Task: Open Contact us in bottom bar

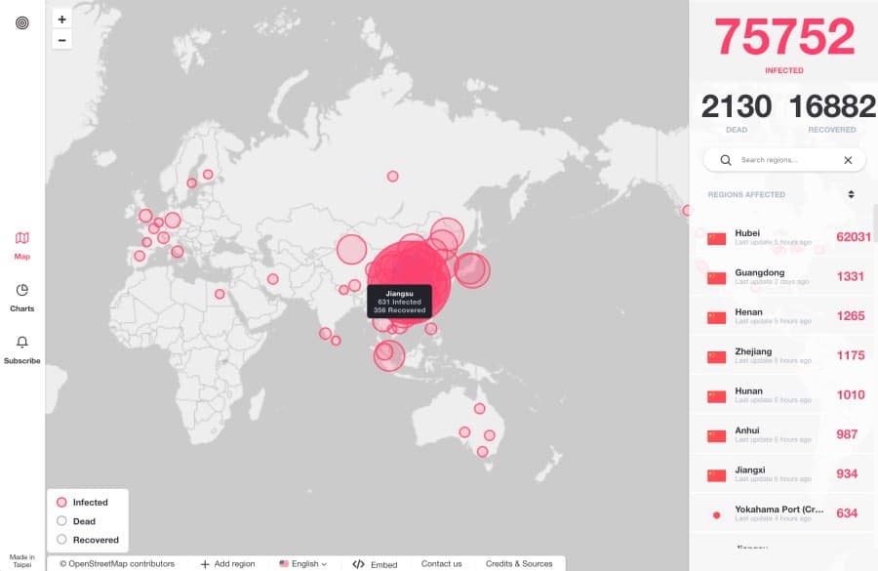Action: [441, 563]
